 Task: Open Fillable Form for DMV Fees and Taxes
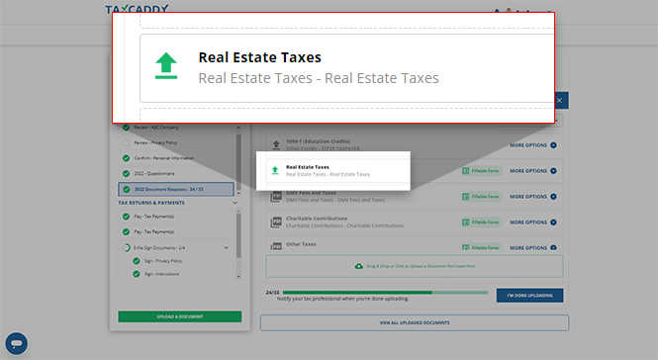(x=481, y=197)
